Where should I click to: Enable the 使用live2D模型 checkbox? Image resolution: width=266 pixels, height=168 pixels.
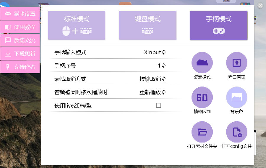click(x=158, y=105)
